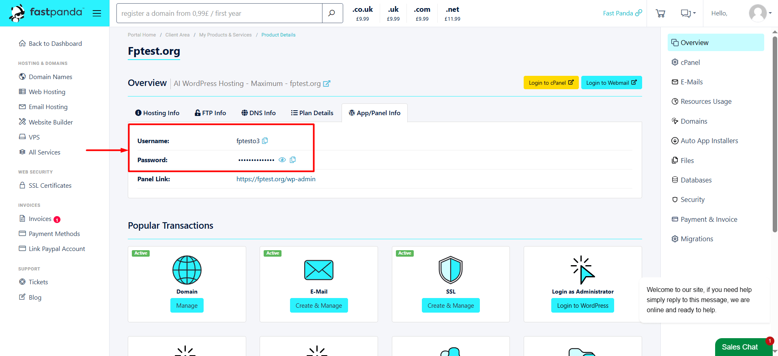Viewport: 778px width, 356px height.
Task: Click the E-Mail envelope icon
Action: coord(319,270)
